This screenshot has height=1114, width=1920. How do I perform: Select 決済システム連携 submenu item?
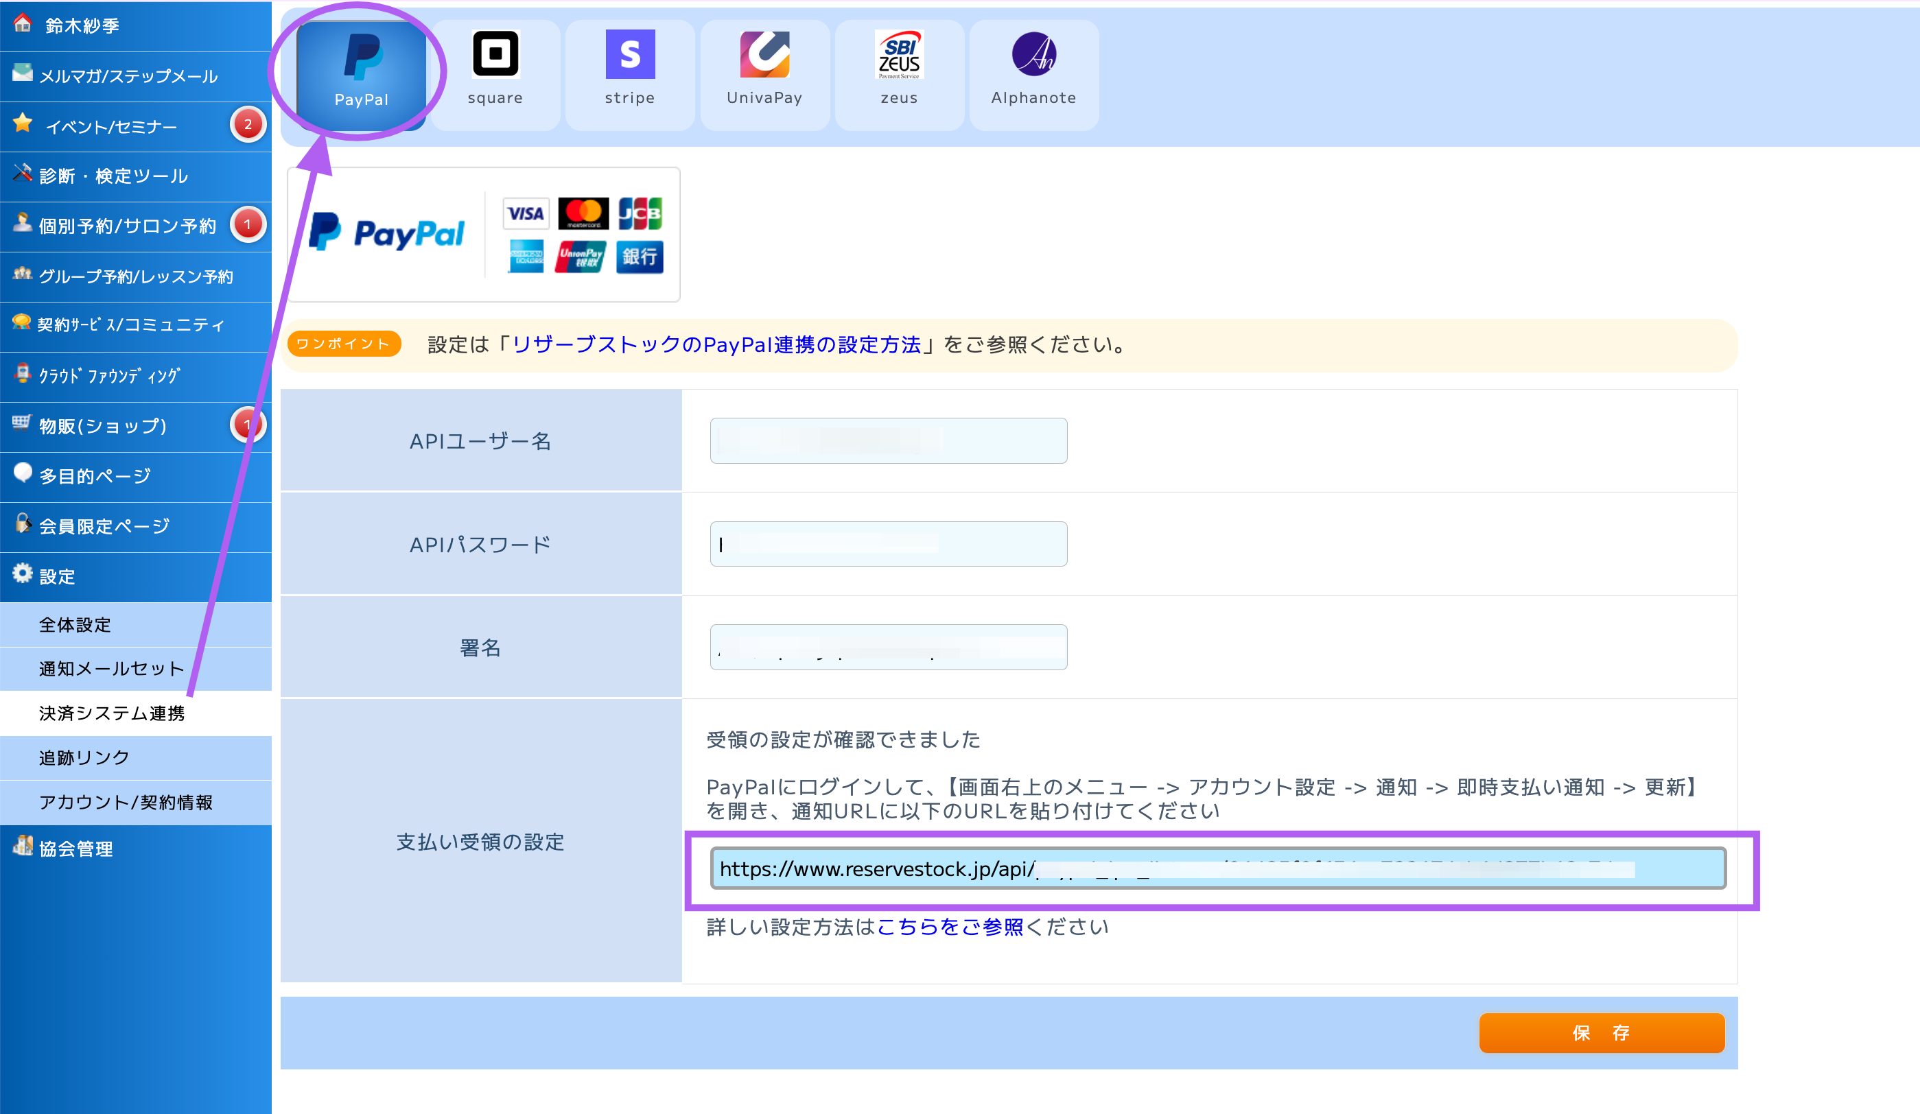coord(136,713)
